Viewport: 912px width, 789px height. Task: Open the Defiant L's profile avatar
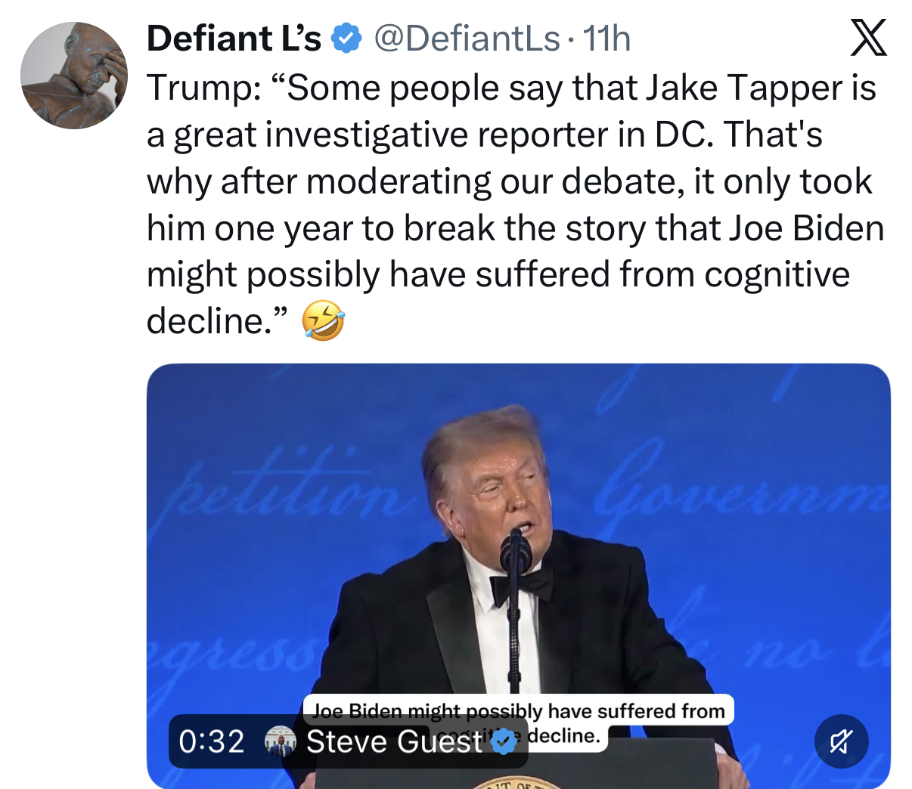coord(74,75)
